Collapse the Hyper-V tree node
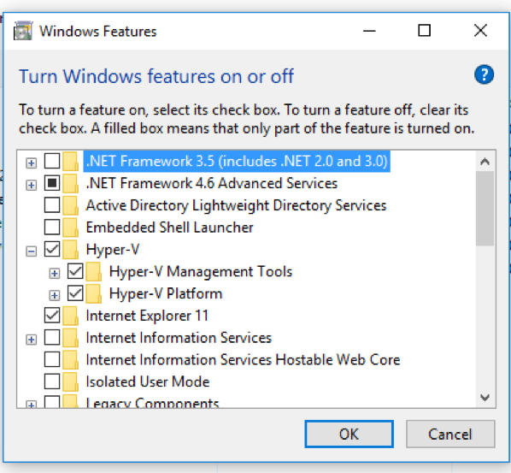511x473 pixels. (x=32, y=251)
